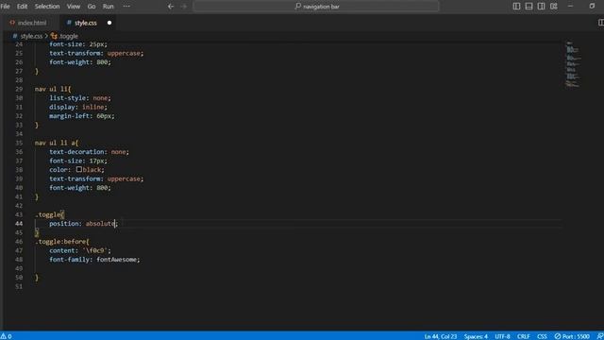Click the 'nav ul li{' selector
This screenshot has width=604, height=340.
(x=53, y=89)
